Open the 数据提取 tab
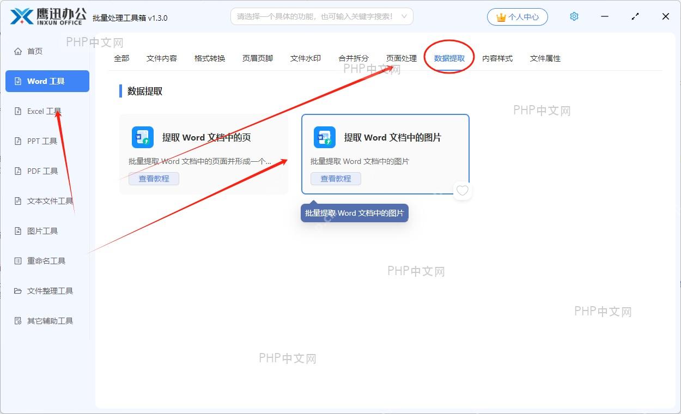 [449, 58]
